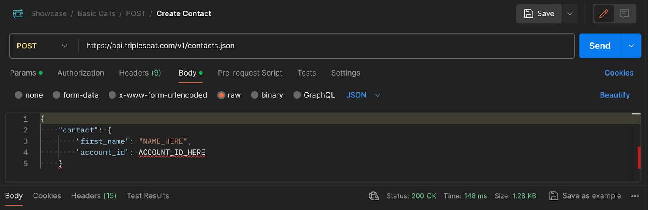
Task: Click the pencil edit mode icon
Action: [604, 14]
